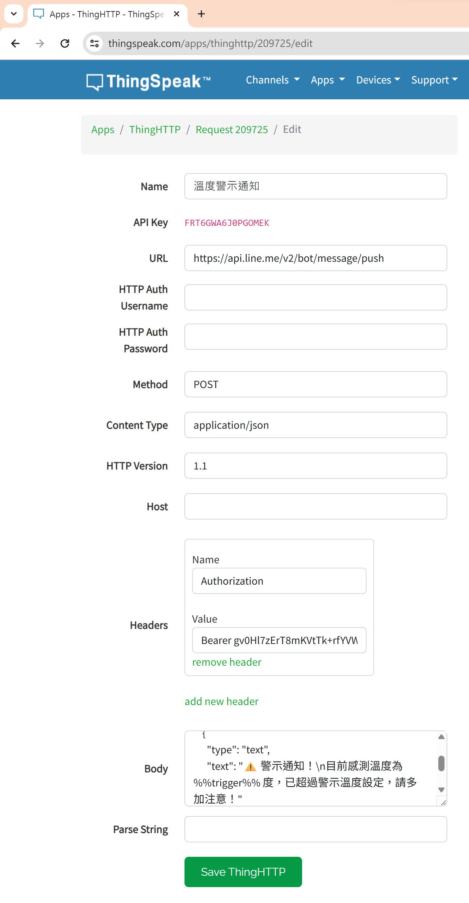Click the browser back arrow
This screenshot has height=903, width=469.
coord(15,43)
